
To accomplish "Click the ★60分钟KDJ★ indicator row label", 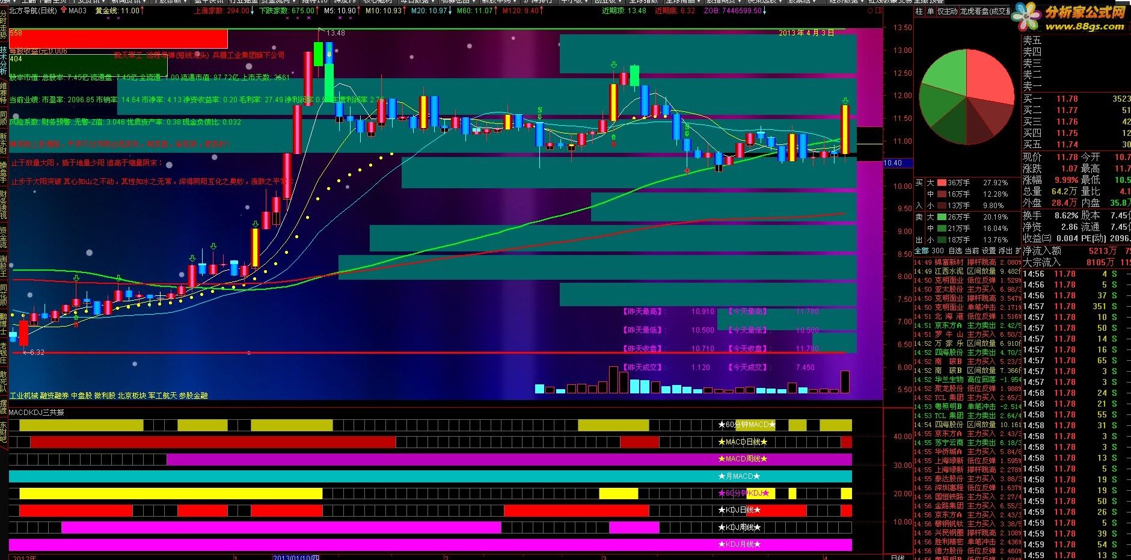I will pos(744,493).
